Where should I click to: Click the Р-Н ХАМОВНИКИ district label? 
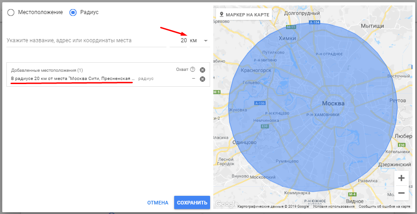tap(323, 115)
